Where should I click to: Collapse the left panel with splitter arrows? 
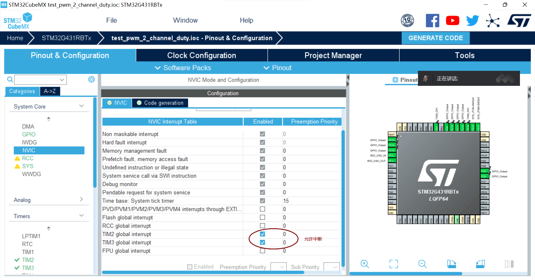coord(347,80)
